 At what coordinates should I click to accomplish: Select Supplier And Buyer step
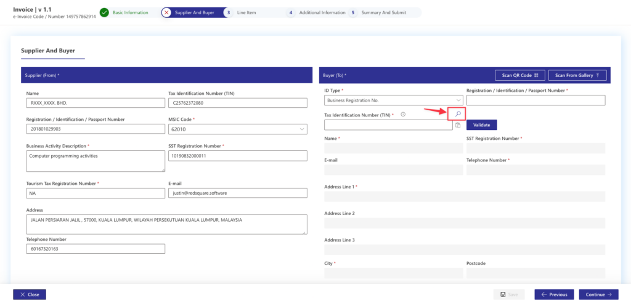tap(194, 12)
